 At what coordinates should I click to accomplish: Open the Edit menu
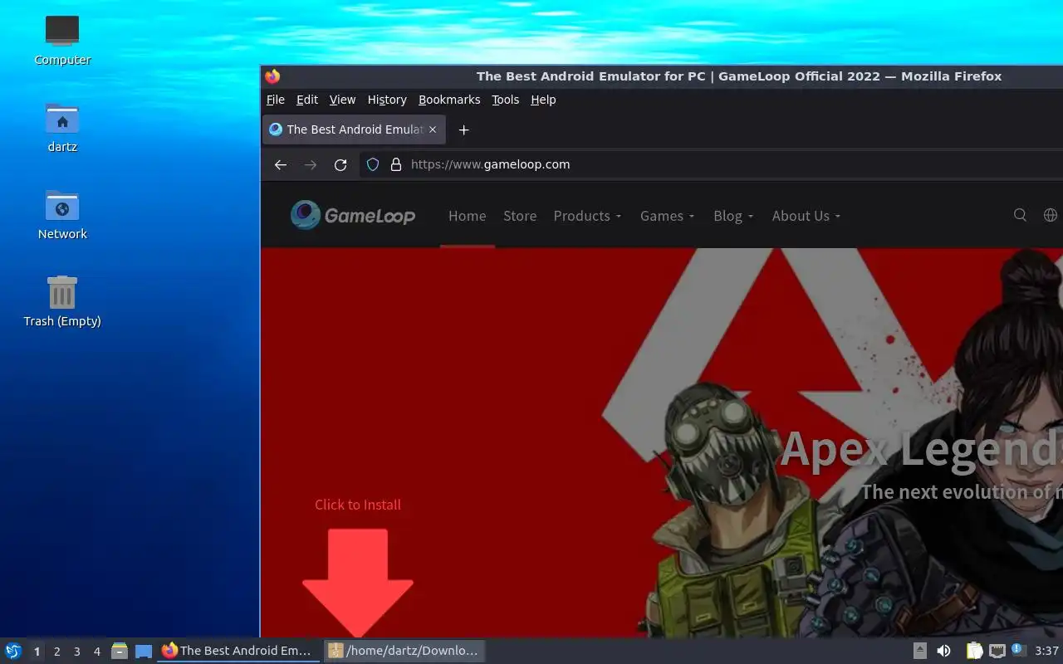[x=307, y=100]
